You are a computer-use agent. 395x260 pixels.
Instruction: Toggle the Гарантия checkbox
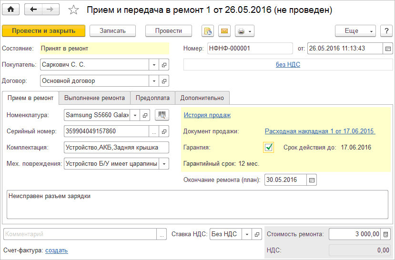tap(269, 148)
